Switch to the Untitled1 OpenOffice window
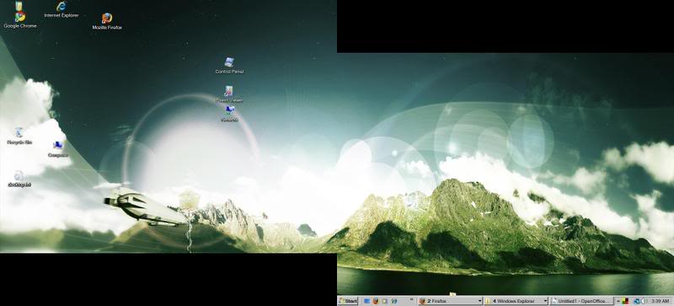 point(581,301)
